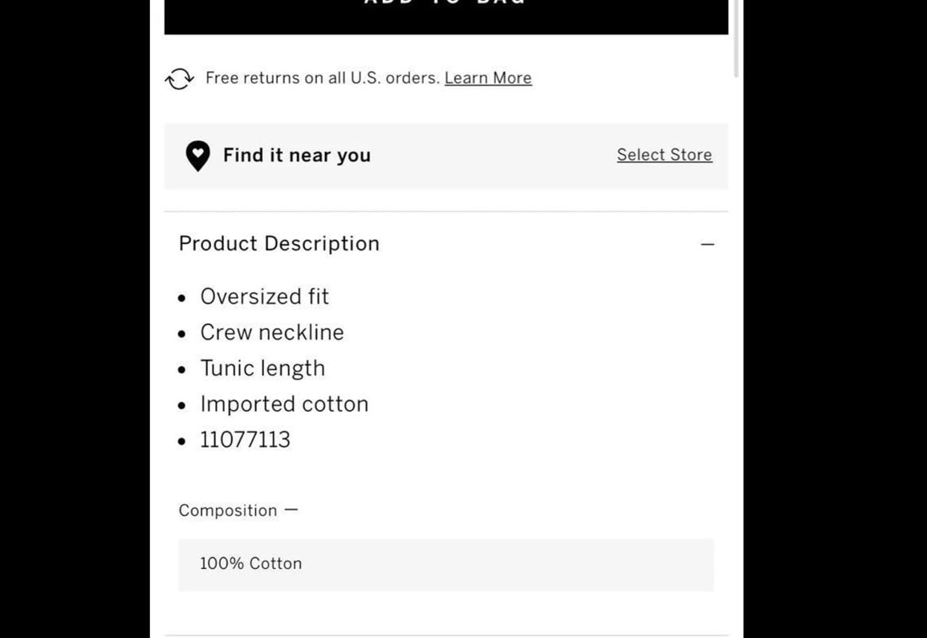Click the Composition label
The height and width of the screenshot is (638, 927).
(x=228, y=510)
